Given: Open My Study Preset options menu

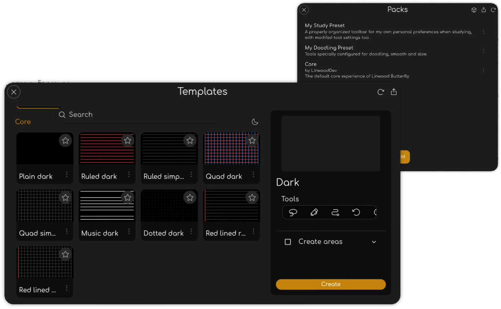Looking at the screenshot, I should (484, 31).
